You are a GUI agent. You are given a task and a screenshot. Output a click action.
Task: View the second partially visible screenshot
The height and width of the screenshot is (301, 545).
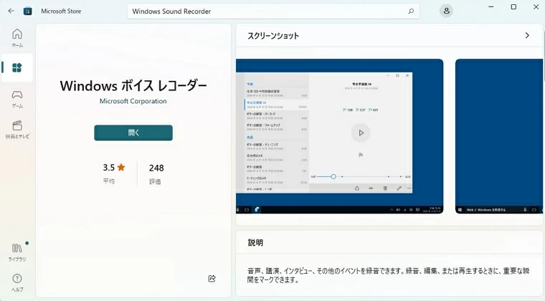click(x=499, y=136)
